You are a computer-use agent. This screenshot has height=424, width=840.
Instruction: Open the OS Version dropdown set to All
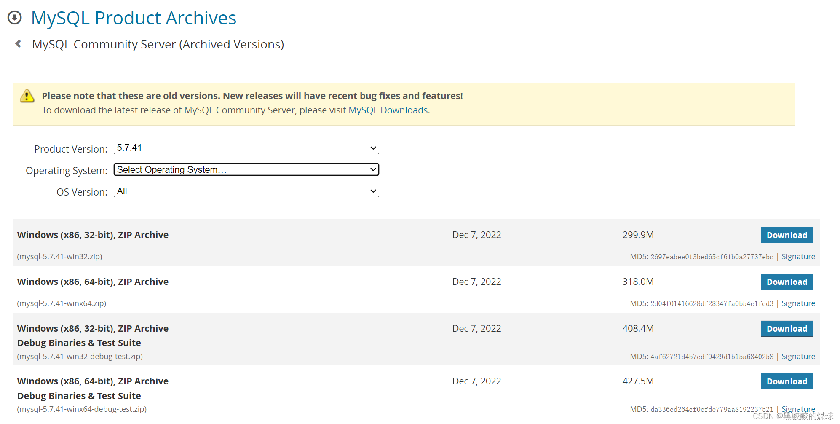point(246,191)
